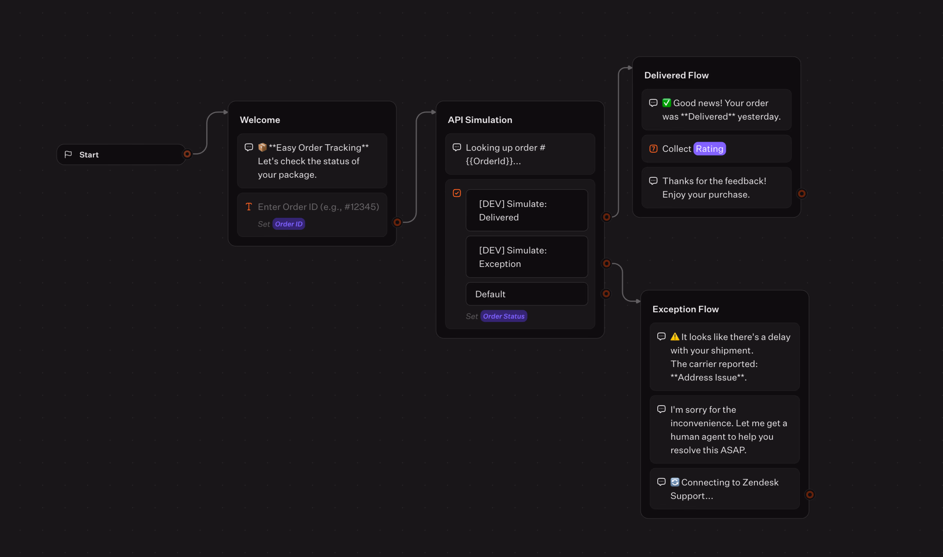943x557 pixels.
Task: Click the choice checkbox icon in API Simulation
Action: tap(456, 193)
